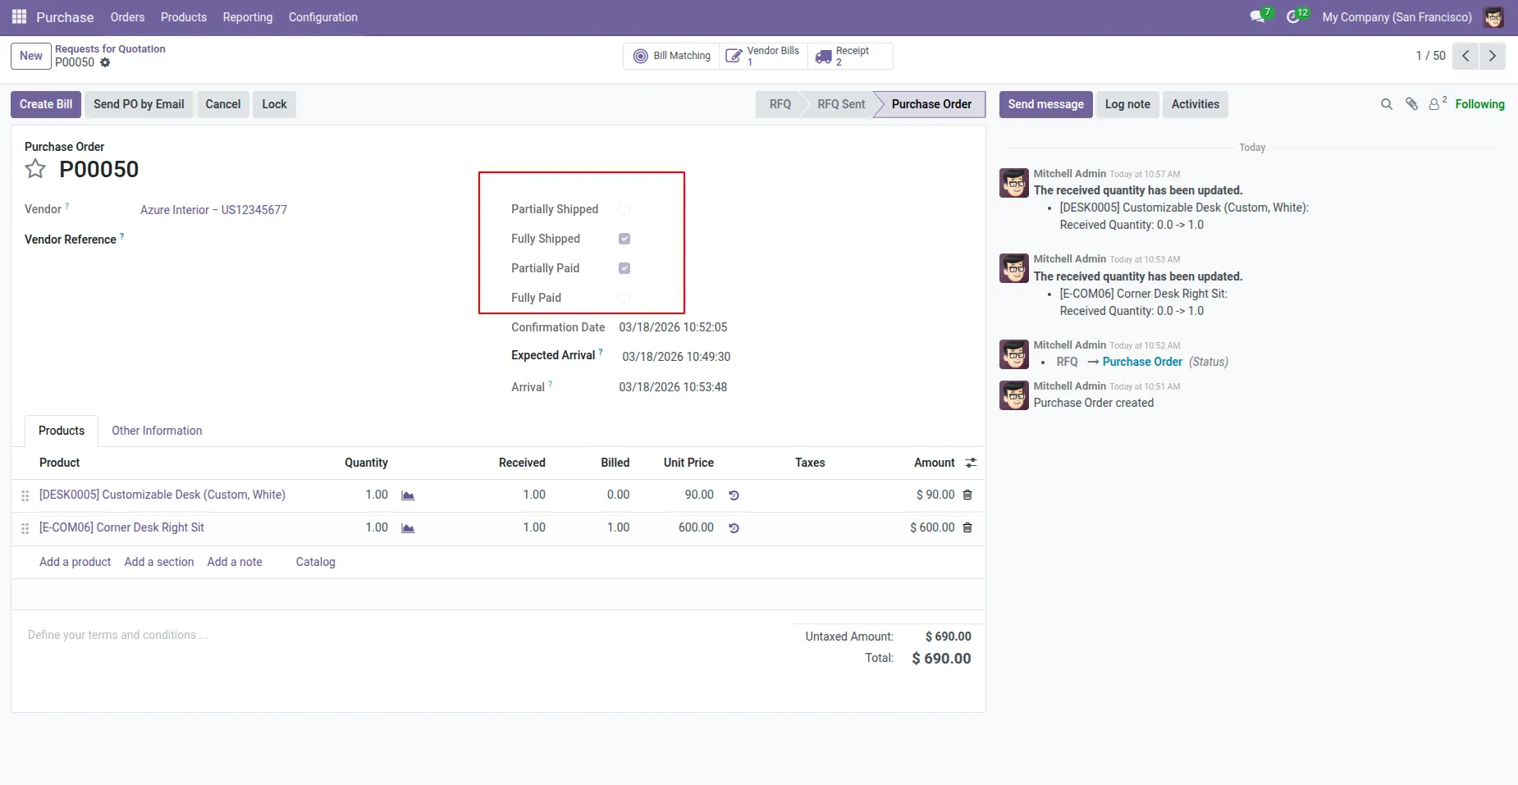Open forecast chart icon for Customizable Desk
The image size is (1518, 785).
[408, 495]
